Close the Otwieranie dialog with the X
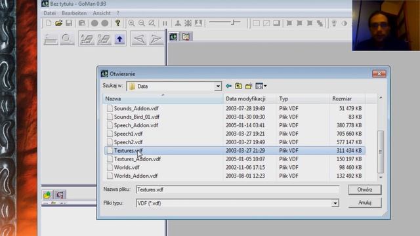The height and width of the screenshot is (236, 420). tap(379, 73)
